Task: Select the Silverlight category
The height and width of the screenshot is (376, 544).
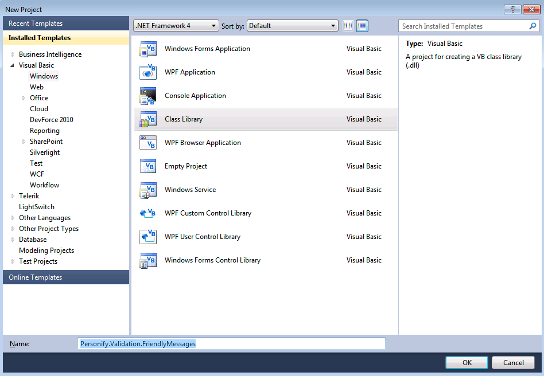Action: (44, 152)
